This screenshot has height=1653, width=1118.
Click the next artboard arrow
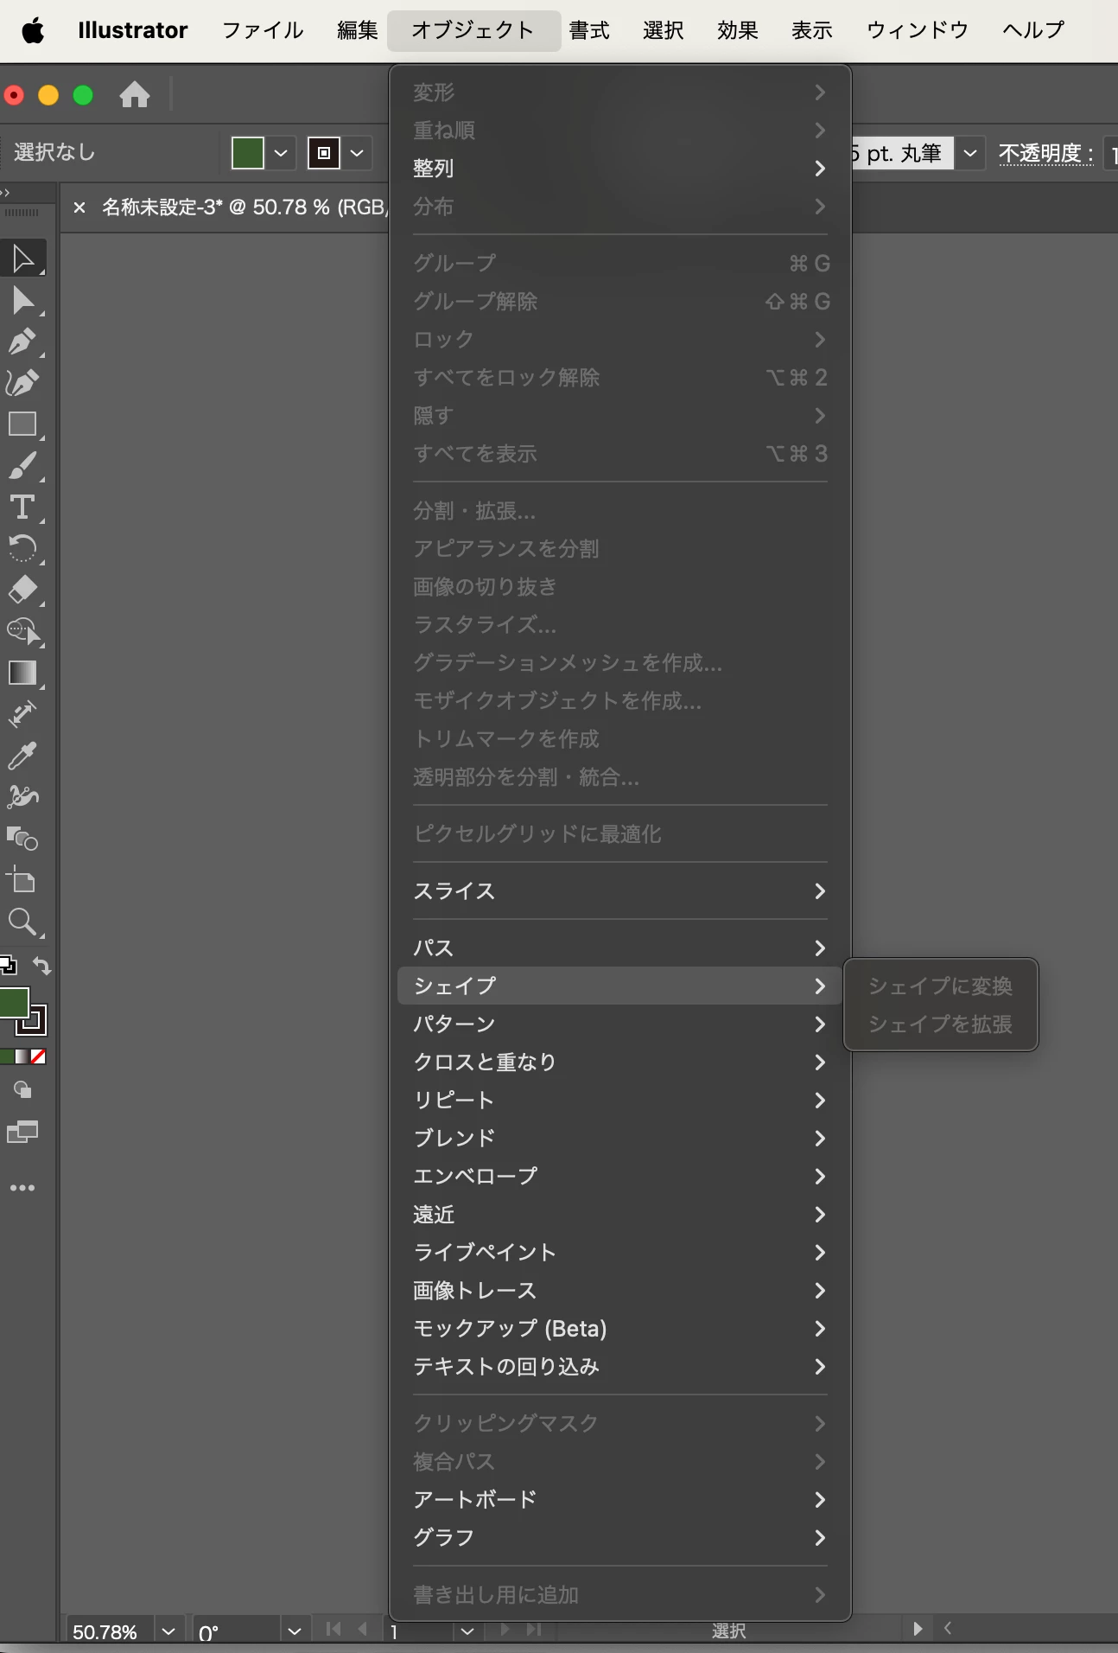(x=505, y=1630)
